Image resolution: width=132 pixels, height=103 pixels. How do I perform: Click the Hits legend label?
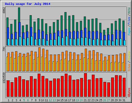tap(129, 11)
